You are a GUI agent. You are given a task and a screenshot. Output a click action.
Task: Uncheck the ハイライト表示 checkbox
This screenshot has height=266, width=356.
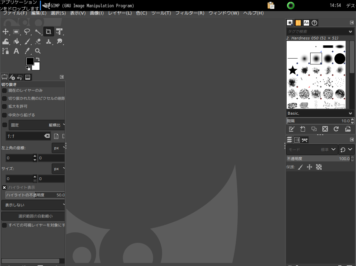point(4,188)
